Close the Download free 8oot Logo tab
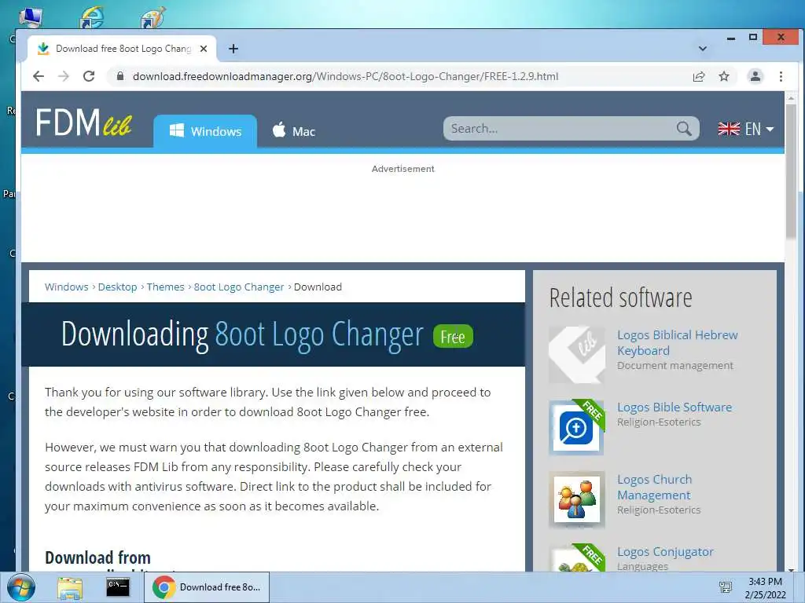The image size is (805, 603). pyautogui.click(x=204, y=49)
